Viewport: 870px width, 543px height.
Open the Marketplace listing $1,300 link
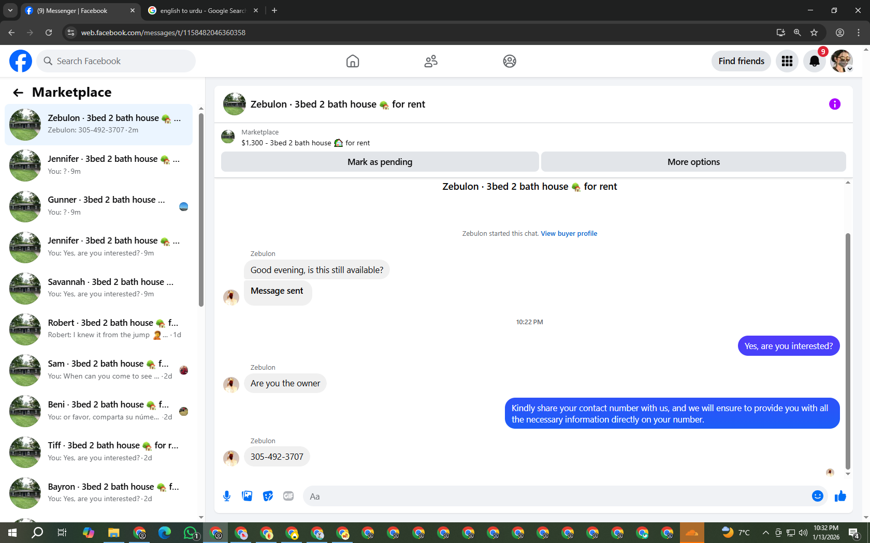click(306, 143)
